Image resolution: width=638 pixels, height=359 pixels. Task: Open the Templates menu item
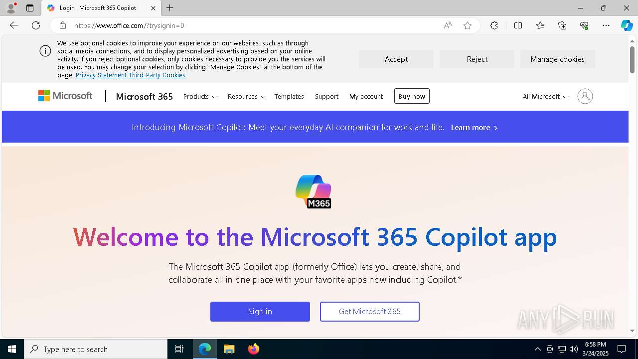pyautogui.click(x=289, y=96)
